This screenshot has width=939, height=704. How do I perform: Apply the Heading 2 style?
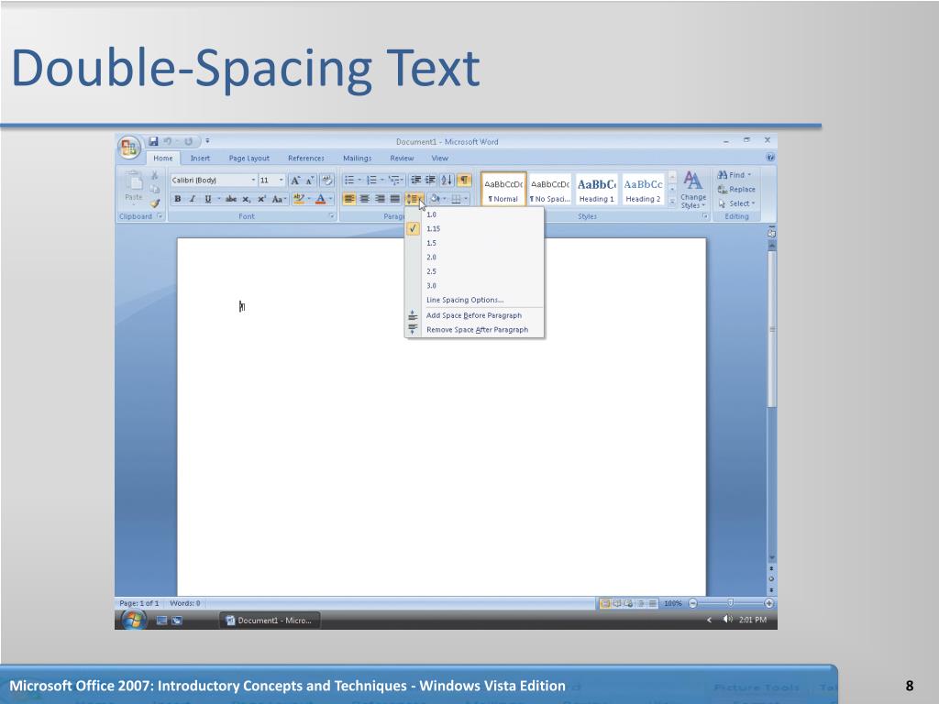pyautogui.click(x=643, y=189)
